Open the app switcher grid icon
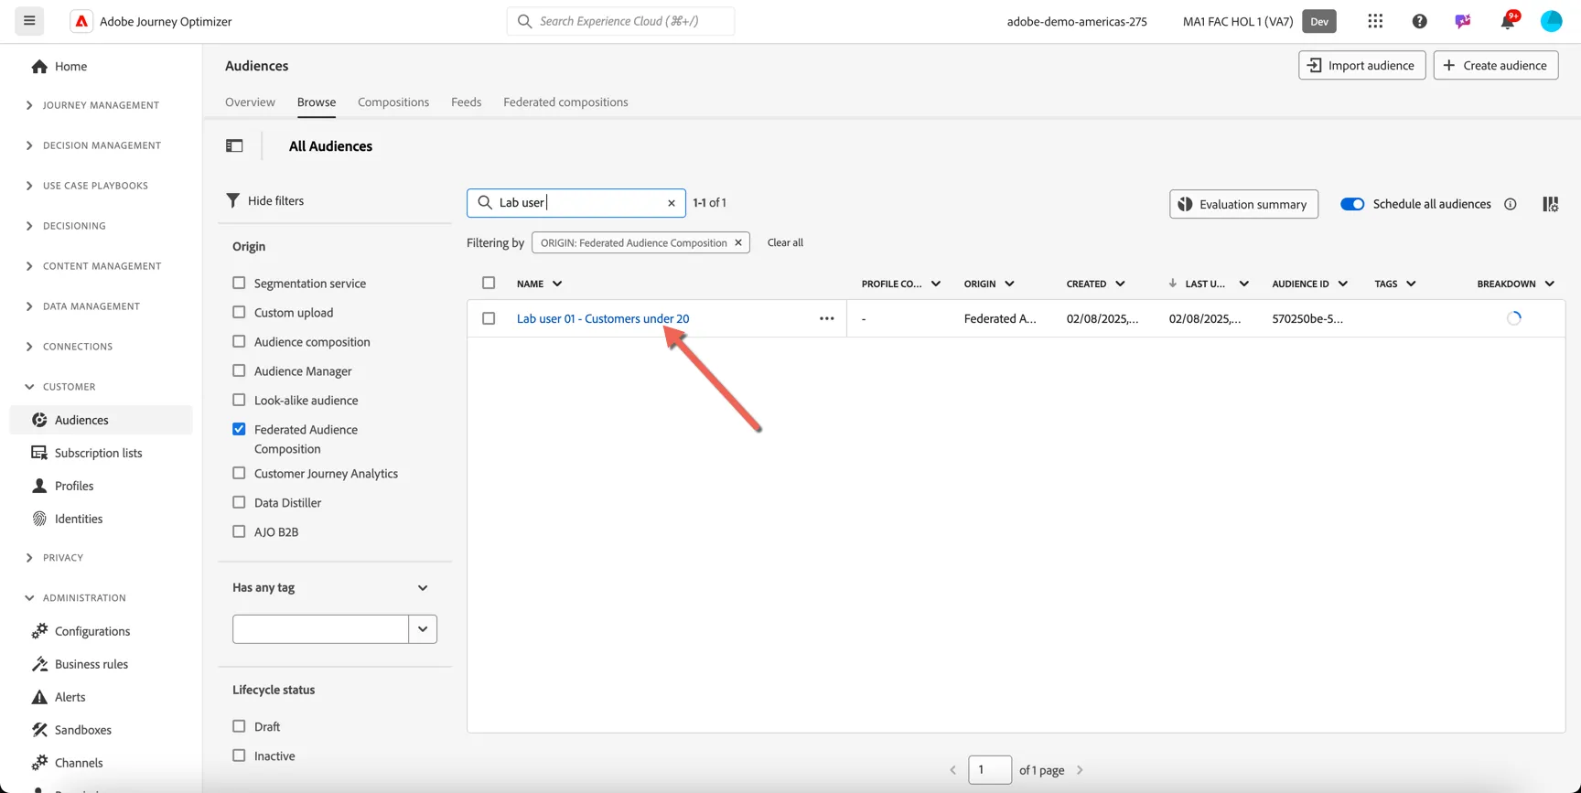Image resolution: width=1581 pixels, height=793 pixels. 1375,21
